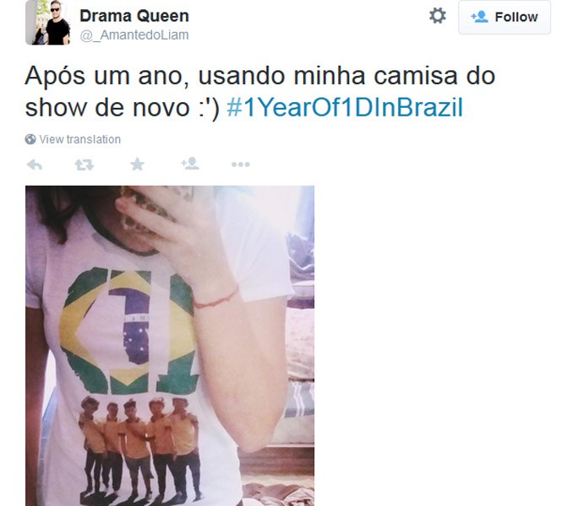Viewport: 583px width, 506px height.
Task: Click the 'show de novo' tweet text line
Action: tap(107, 108)
